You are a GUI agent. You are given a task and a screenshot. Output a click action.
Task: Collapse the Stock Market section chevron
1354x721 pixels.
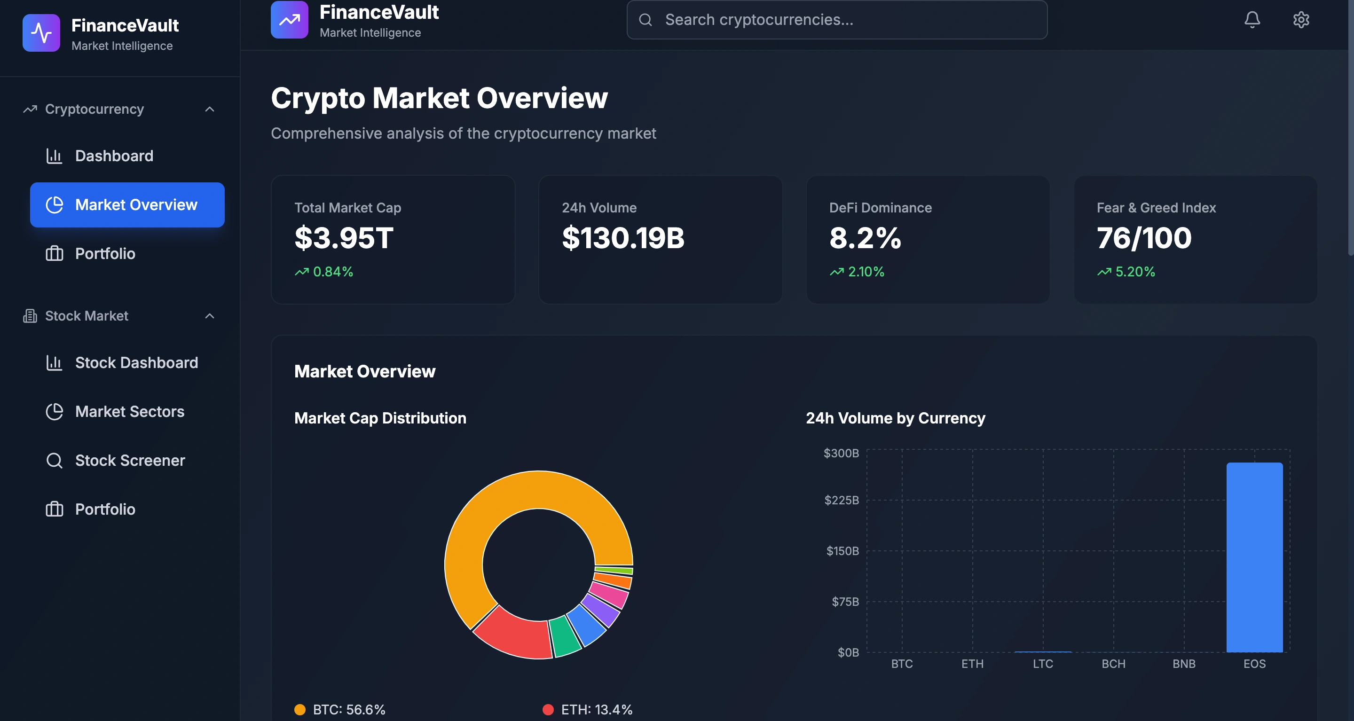[209, 316]
